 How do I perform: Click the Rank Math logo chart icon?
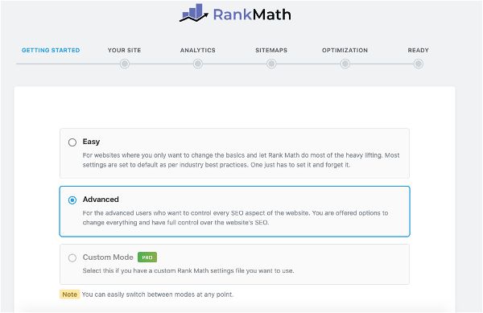[x=194, y=13]
